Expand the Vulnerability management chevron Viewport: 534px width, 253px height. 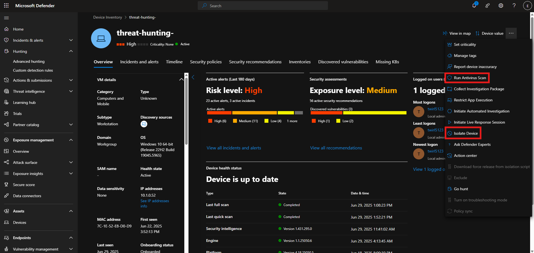[71, 249]
